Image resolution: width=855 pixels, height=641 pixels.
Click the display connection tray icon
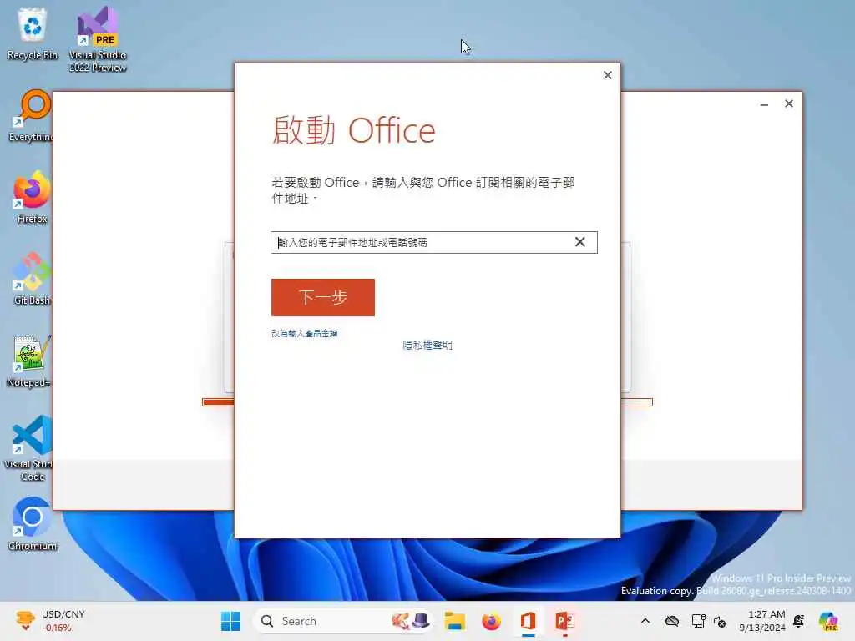coord(698,621)
